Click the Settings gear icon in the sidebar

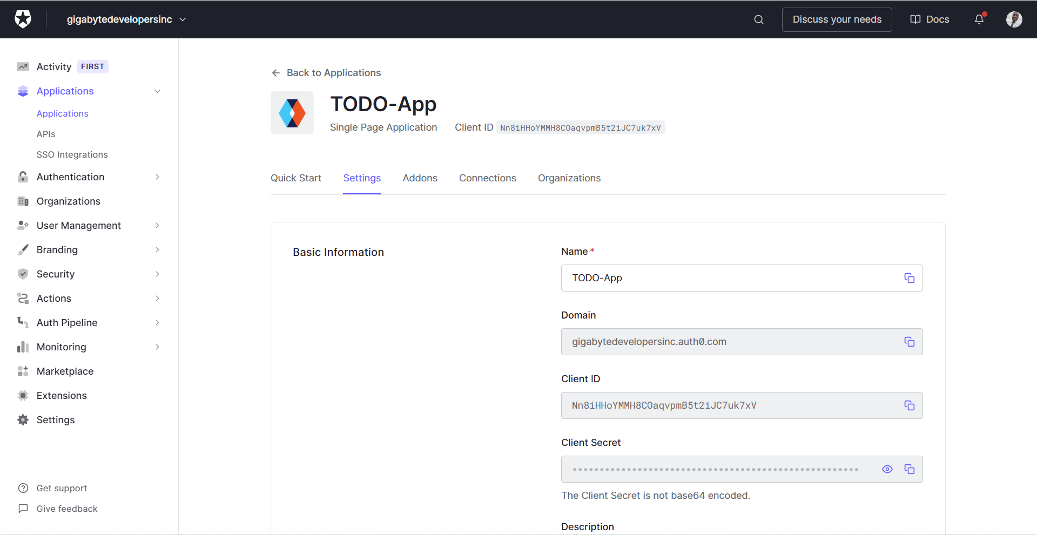click(23, 420)
